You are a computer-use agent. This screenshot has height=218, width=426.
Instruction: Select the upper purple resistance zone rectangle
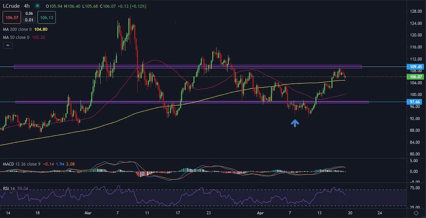coord(181,67)
